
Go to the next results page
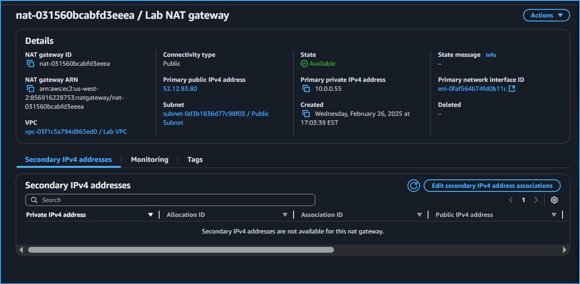pyautogui.click(x=536, y=200)
